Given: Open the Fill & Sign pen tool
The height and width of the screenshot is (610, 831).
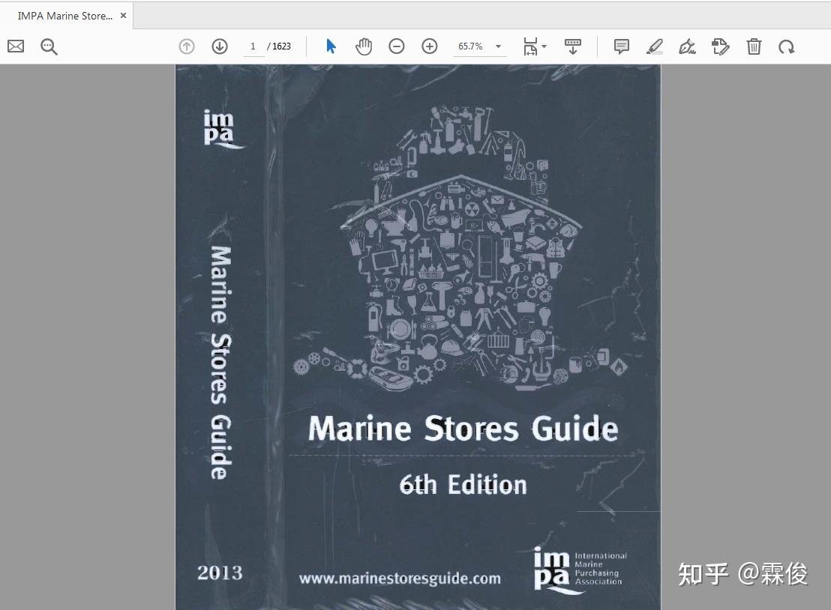Looking at the screenshot, I should tap(687, 46).
